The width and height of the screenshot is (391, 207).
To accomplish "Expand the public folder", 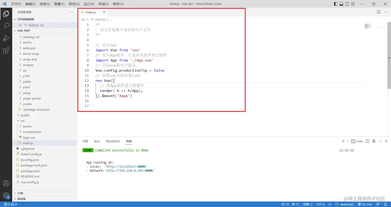I will [x=45, y=115].
